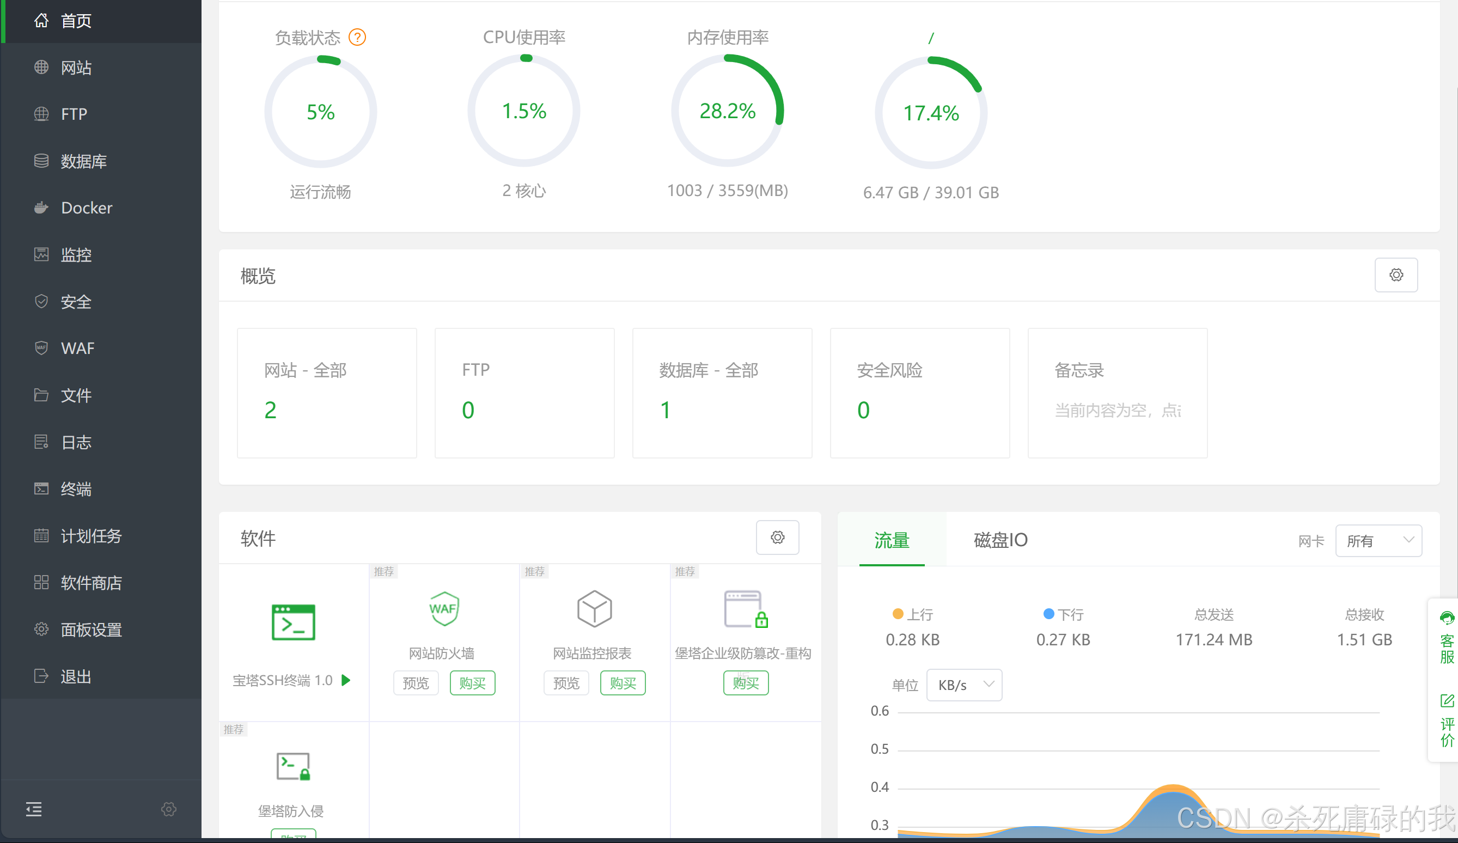Open the 备忘录 memo card
The height and width of the screenshot is (843, 1458).
pyautogui.click(x=1118, y=393)
